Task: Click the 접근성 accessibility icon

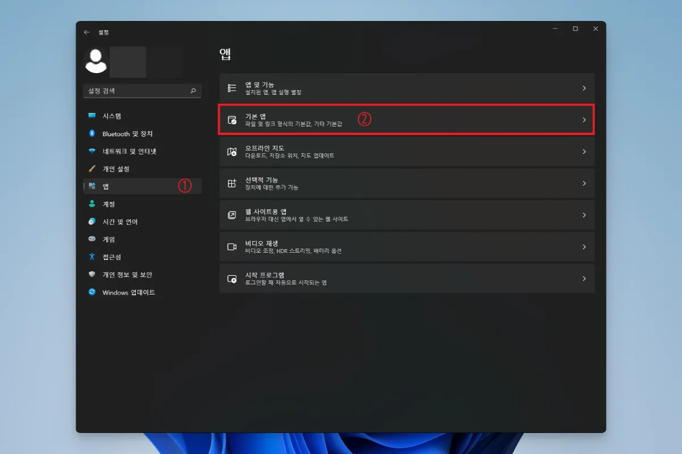Action: pyautogui.click(x=93, y=257)
